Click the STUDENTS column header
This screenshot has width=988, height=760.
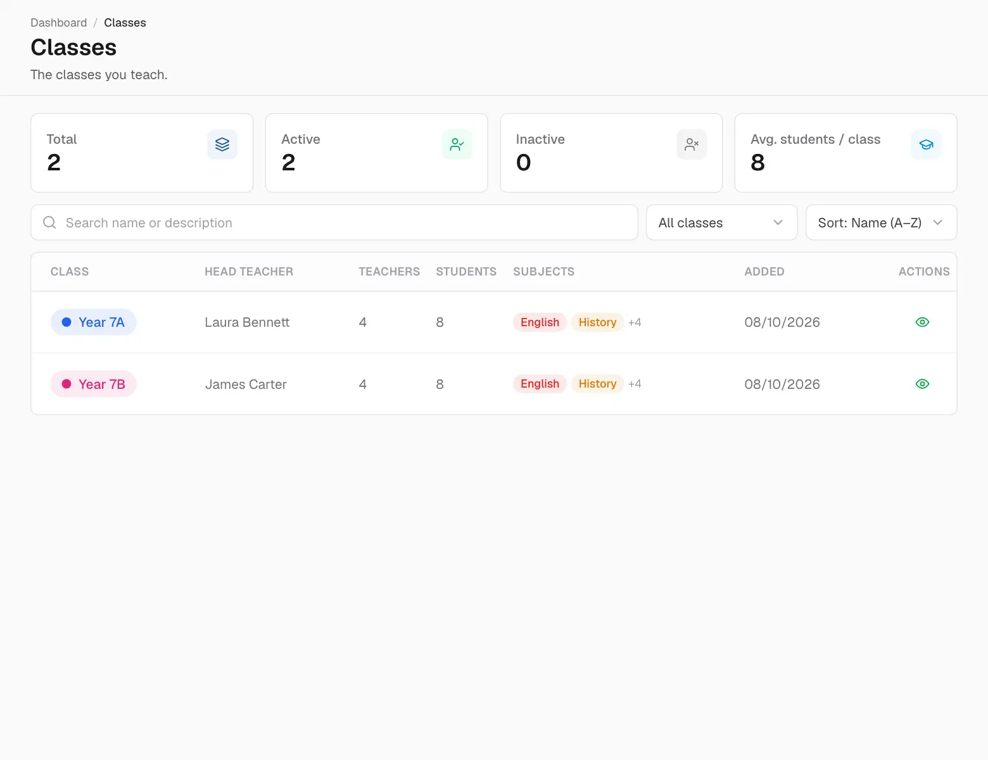point(466,272)
